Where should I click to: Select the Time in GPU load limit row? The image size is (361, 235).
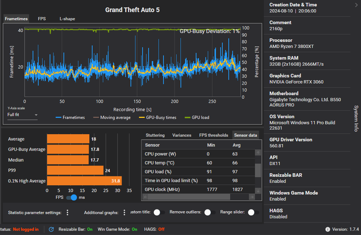(x=199, y=181)
